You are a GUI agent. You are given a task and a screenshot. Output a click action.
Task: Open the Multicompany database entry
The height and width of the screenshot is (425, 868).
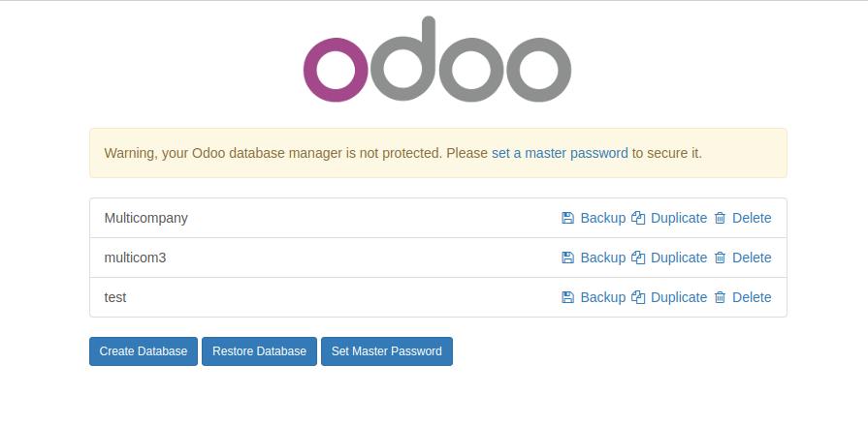[145, 218]
